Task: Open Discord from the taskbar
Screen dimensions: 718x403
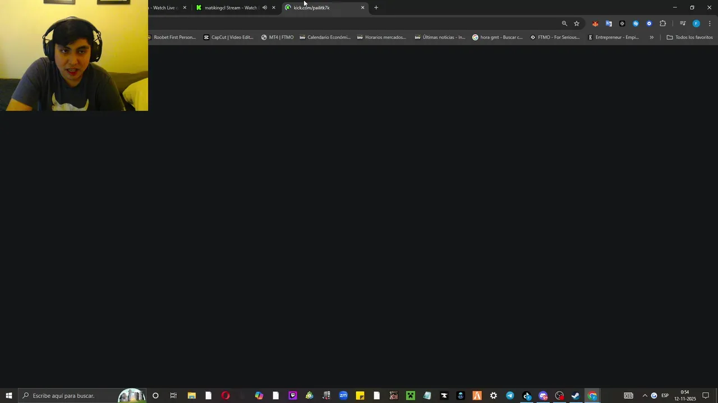Action: click(543, 396)
